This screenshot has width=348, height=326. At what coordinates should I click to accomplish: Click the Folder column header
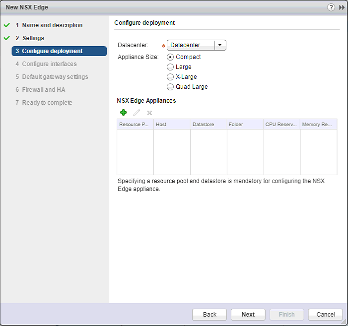pyautogui.click(x=245, y=124)
